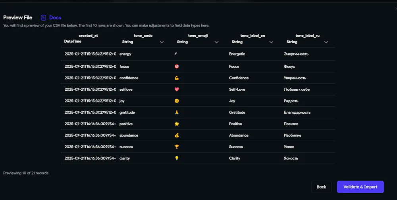Click the 'Focus' English label cell
The image size is (397, 200).
[x=234, y=67]
